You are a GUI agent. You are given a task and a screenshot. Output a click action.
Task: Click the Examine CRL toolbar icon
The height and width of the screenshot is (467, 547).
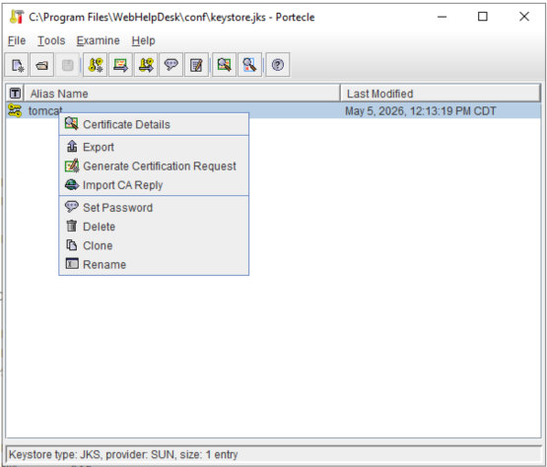coord(249,65)
